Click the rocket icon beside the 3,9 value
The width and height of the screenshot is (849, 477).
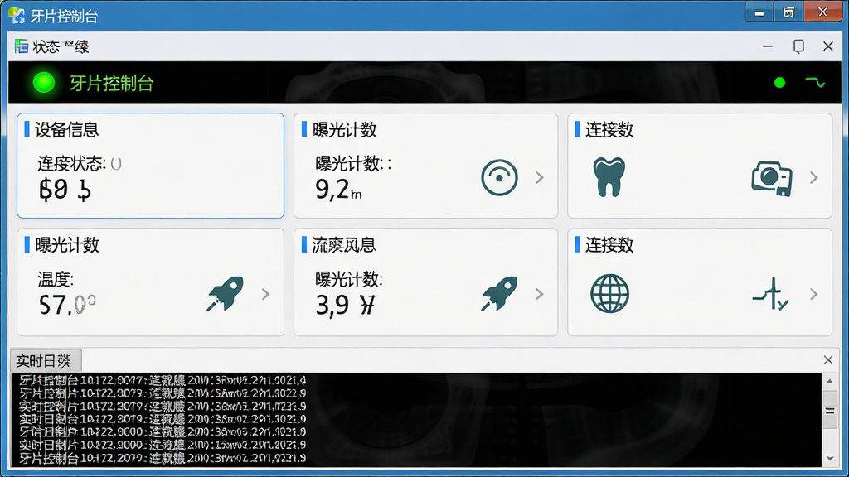499,294
